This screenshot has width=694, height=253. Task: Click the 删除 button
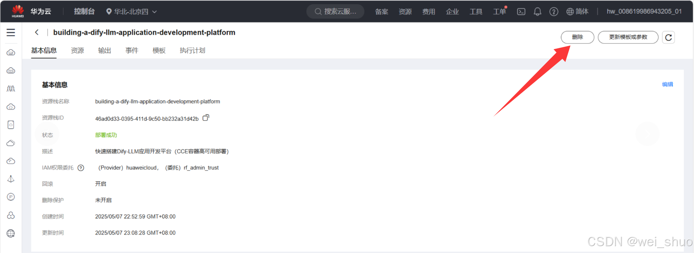click(x=577, y=37)
